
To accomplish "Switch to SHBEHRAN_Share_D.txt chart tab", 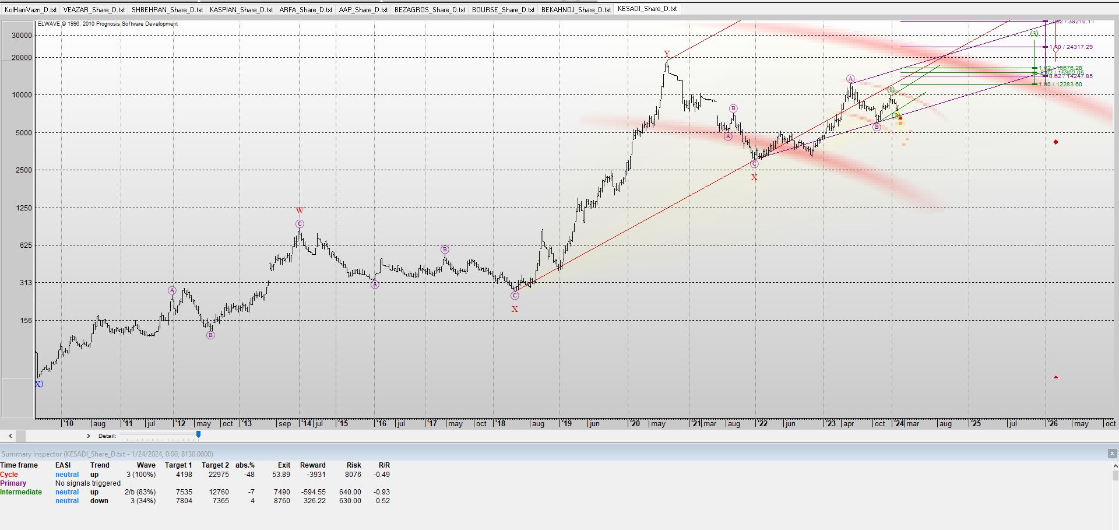I will pyautogui.click(x=167, y=9).
